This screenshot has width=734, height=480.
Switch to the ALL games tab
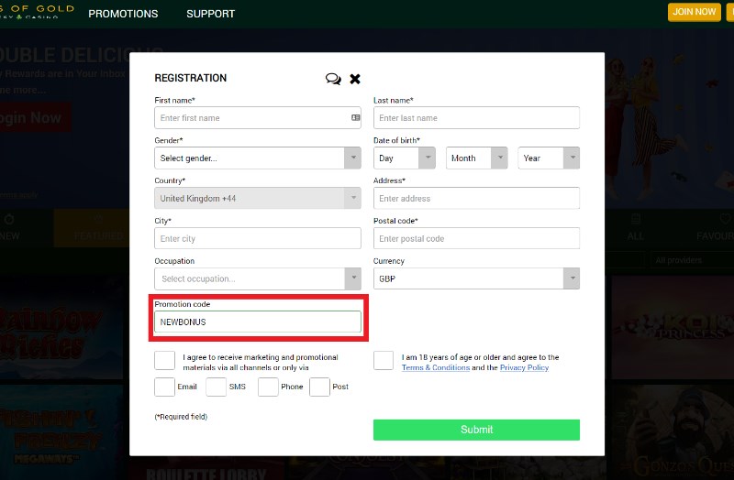(635, 228)
